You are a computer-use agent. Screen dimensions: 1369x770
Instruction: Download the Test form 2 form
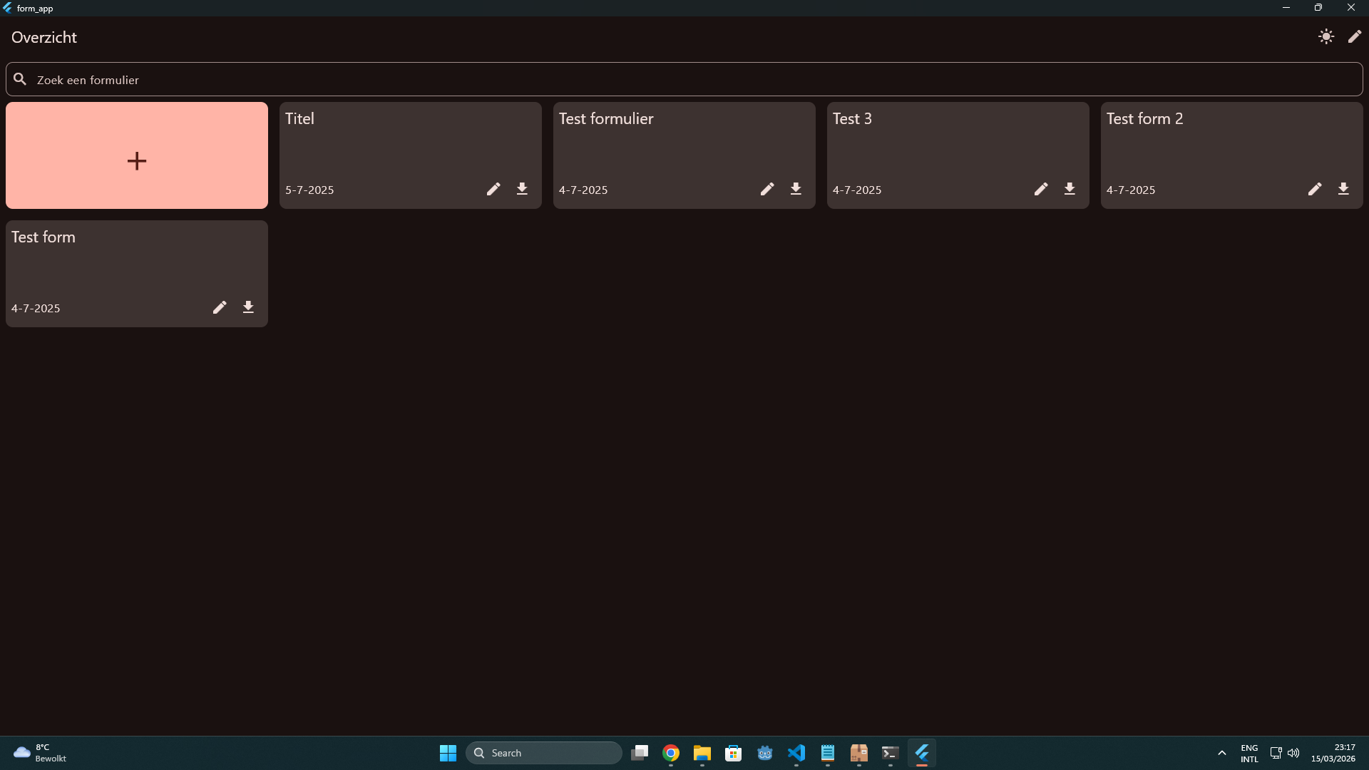(1344, 189)
